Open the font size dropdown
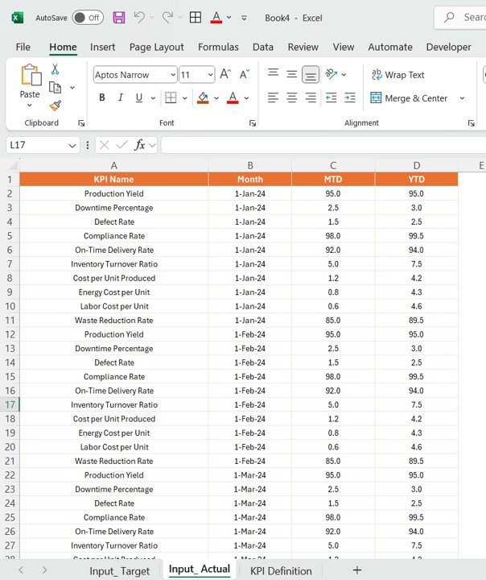Image resolution: width=486 pixels, height=580 pixels. 210,75
